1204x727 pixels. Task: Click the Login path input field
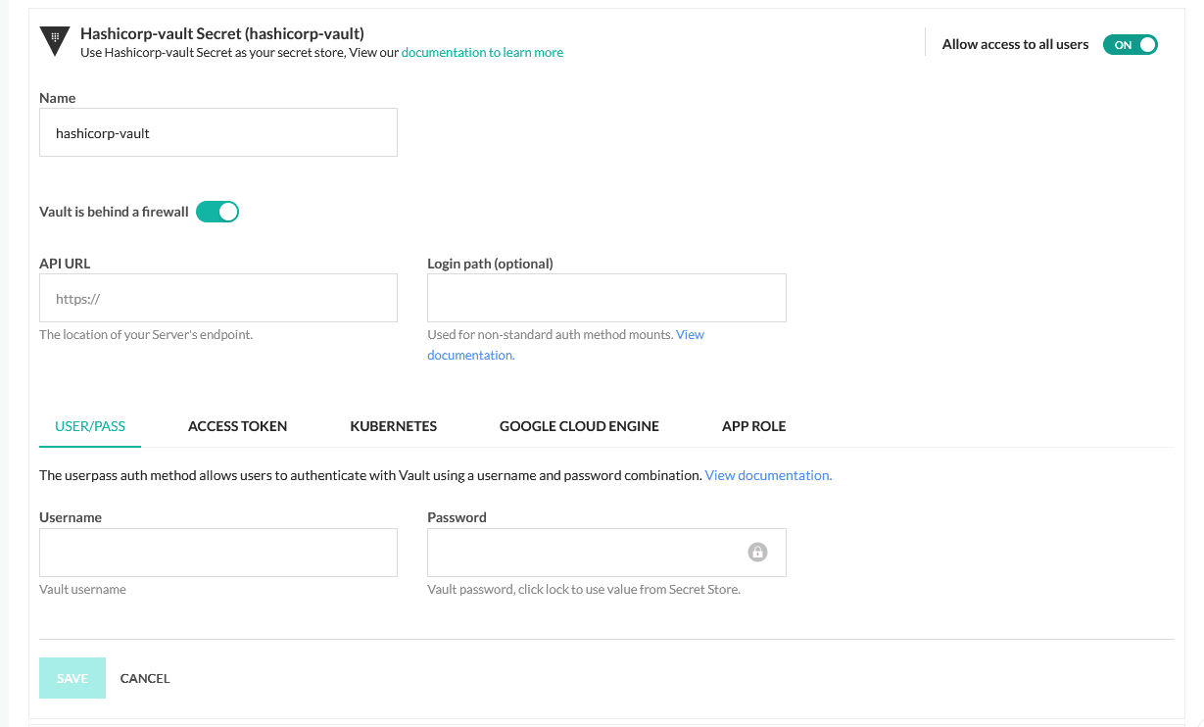[x=606, y=298]
